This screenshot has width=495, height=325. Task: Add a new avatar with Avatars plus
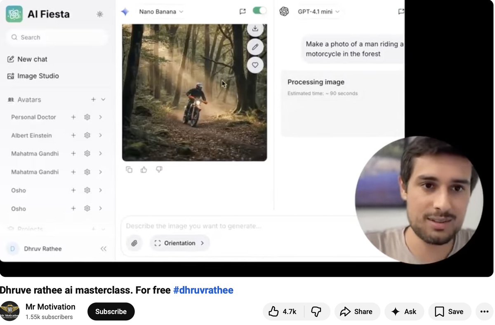pyautogui.click(x=93, y=100)
